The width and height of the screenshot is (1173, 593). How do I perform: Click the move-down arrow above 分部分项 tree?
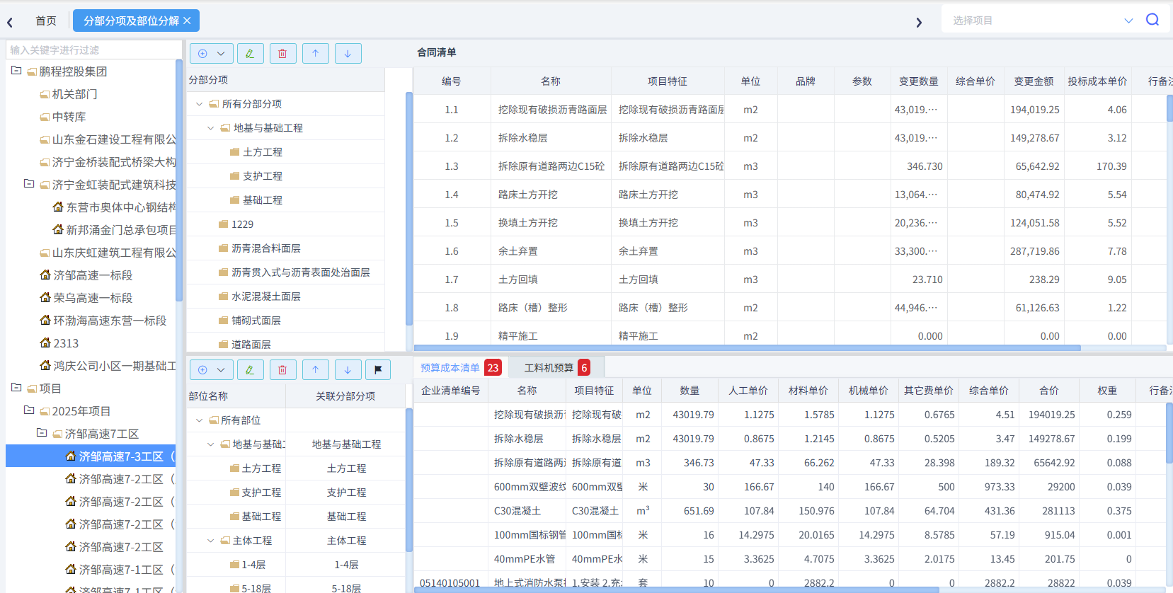(348, 54)
